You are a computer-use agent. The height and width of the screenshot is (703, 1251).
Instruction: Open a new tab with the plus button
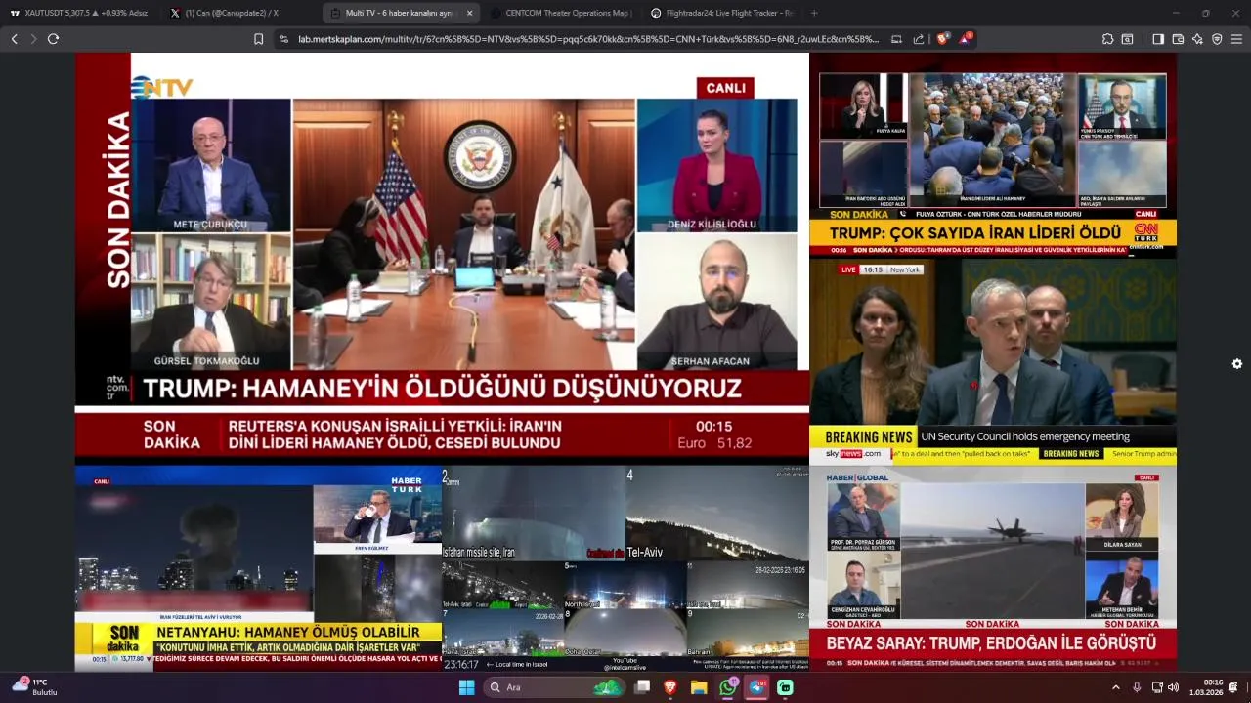[814, 13]
